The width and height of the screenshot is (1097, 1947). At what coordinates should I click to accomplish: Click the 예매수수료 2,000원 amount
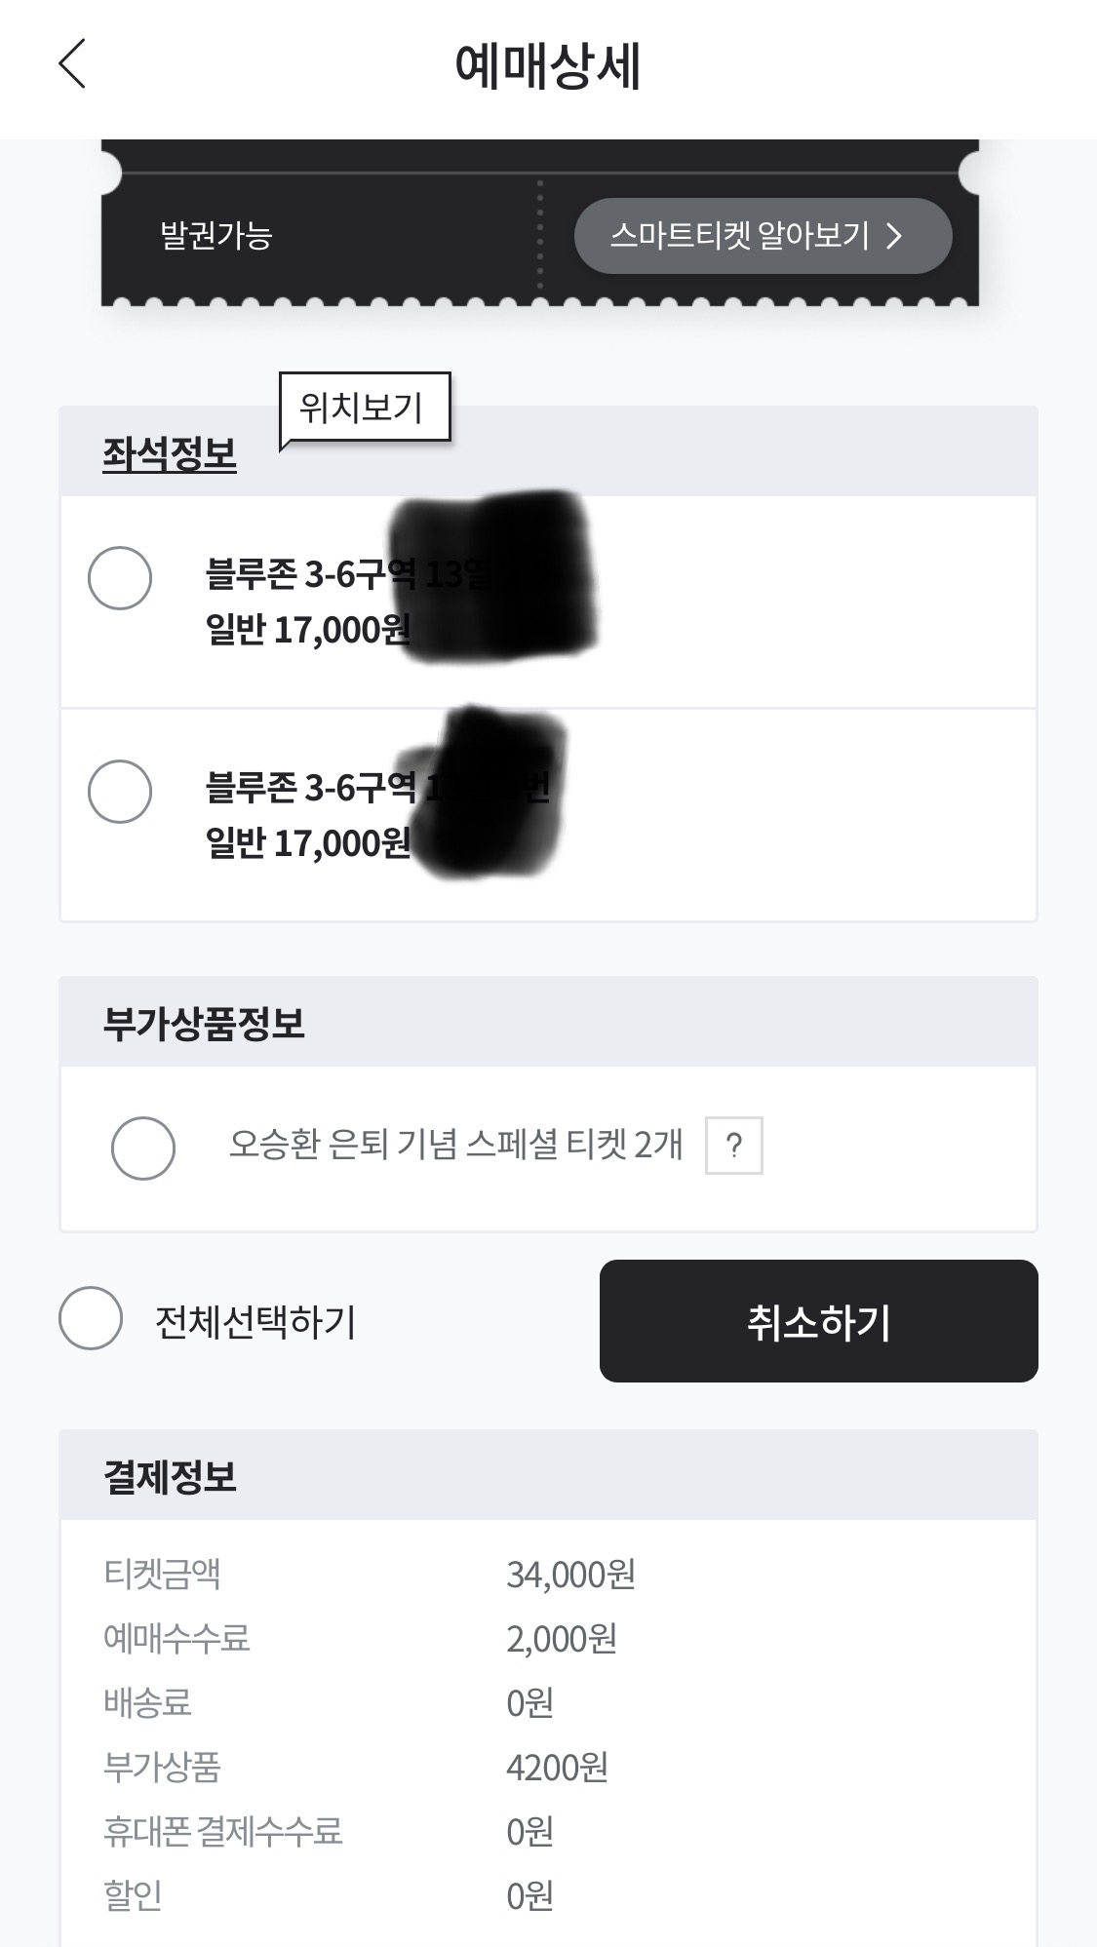[561, 1639]
